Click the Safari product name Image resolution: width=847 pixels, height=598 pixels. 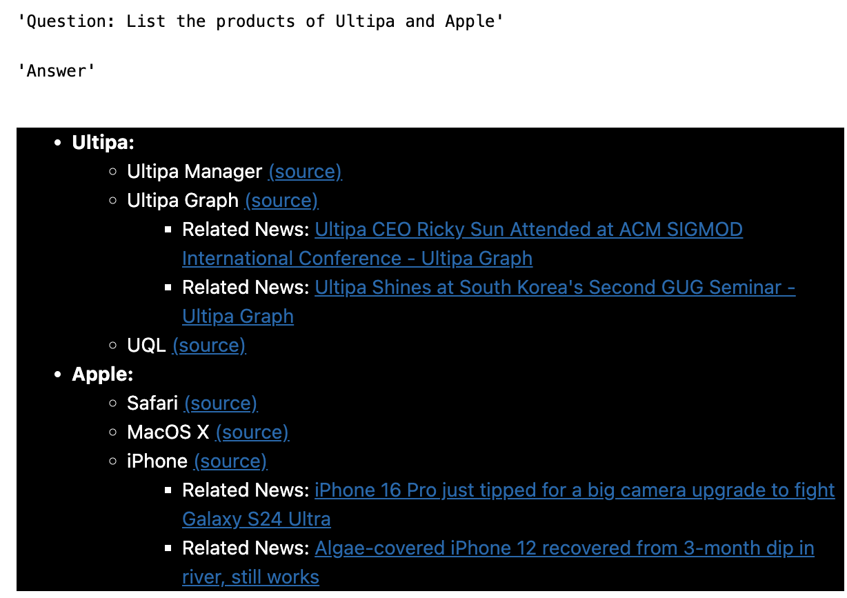(152, 403)
